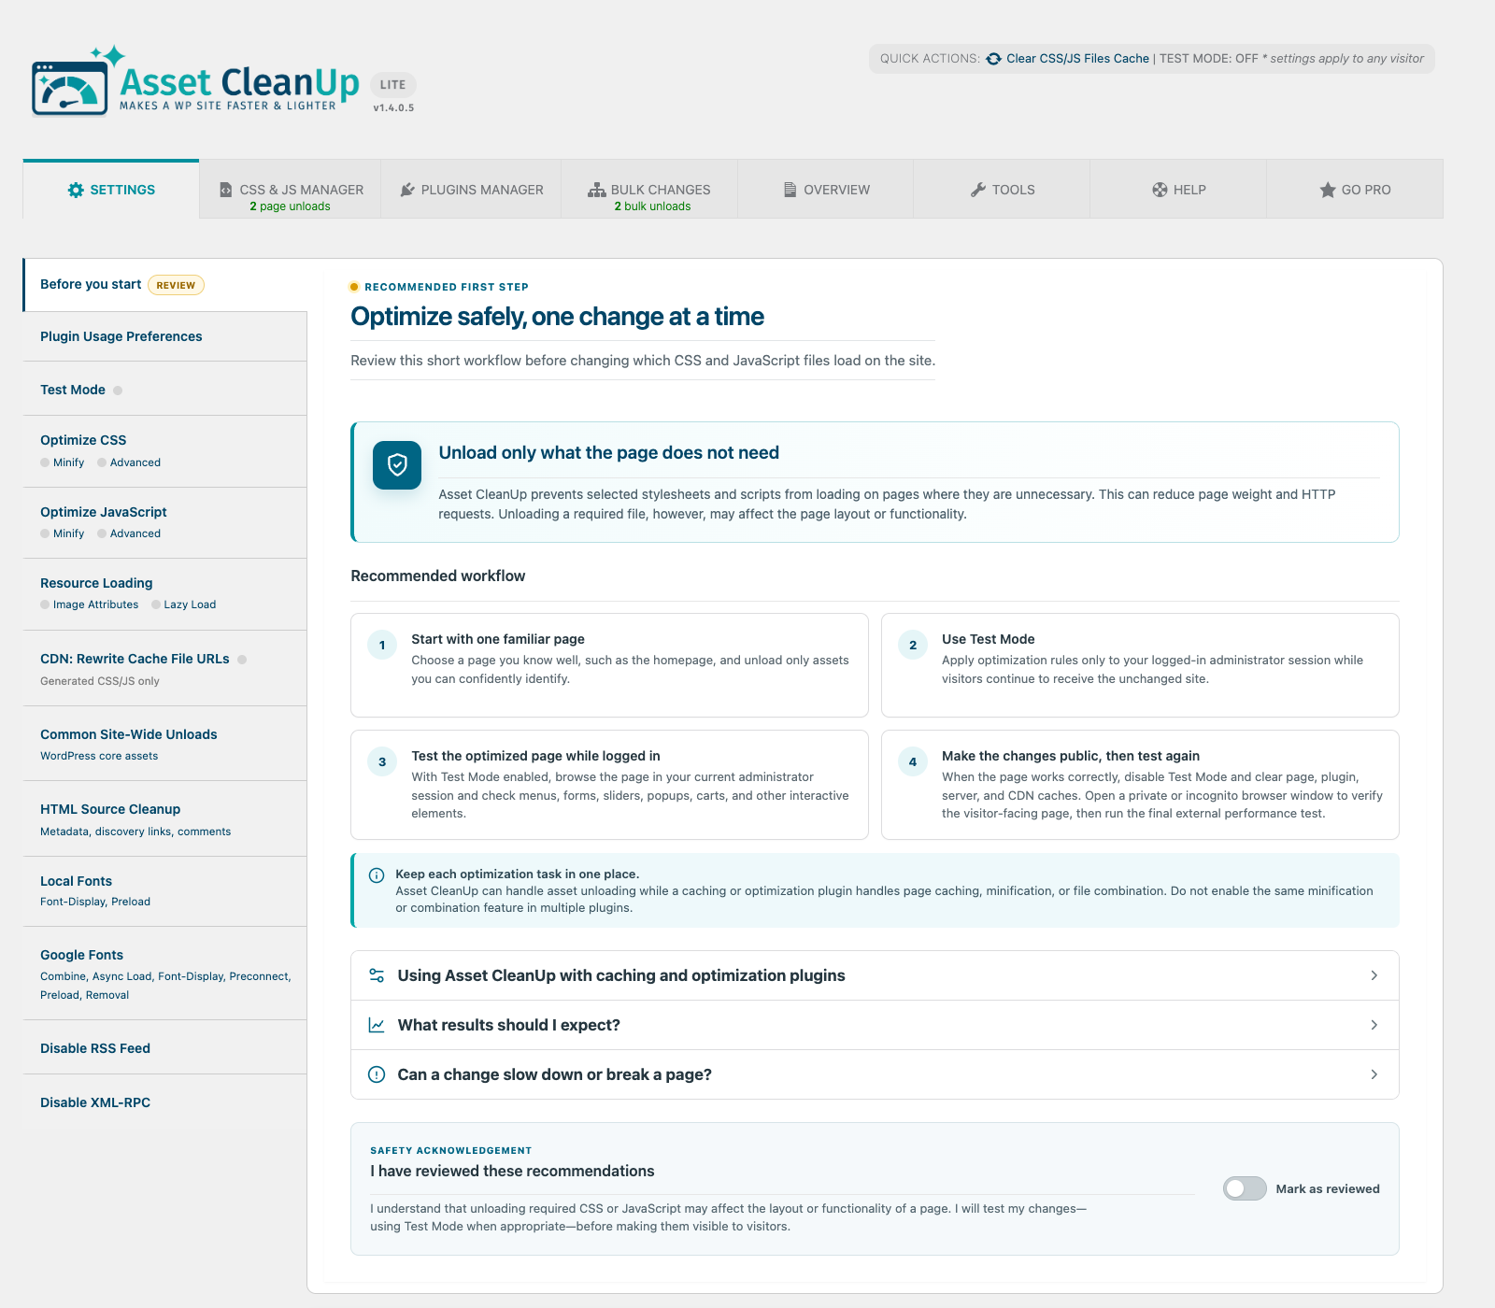Click the plug icon on Plugins Manager tab
This screenshot has height=1308, width=1495.
pos(407,190)
